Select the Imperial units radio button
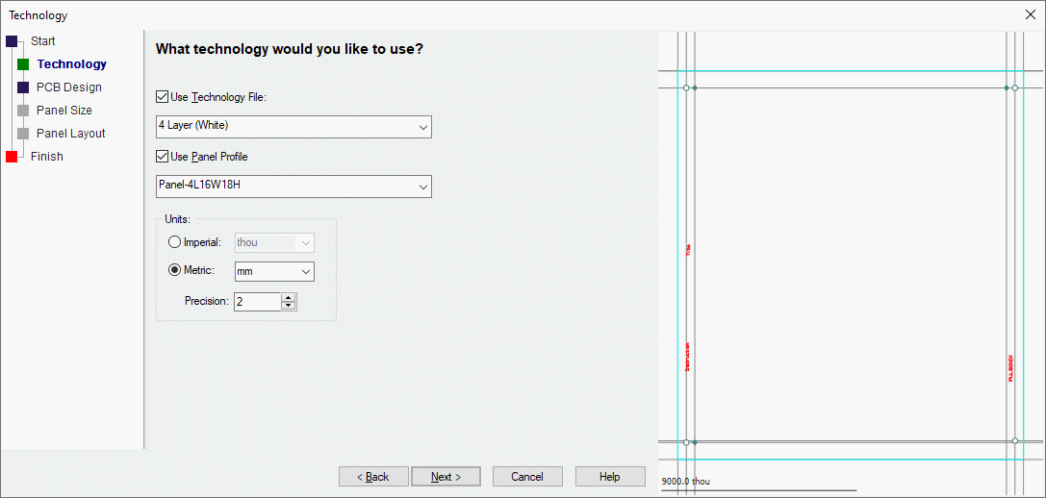The image size is (1046, 498). [174, 242]
